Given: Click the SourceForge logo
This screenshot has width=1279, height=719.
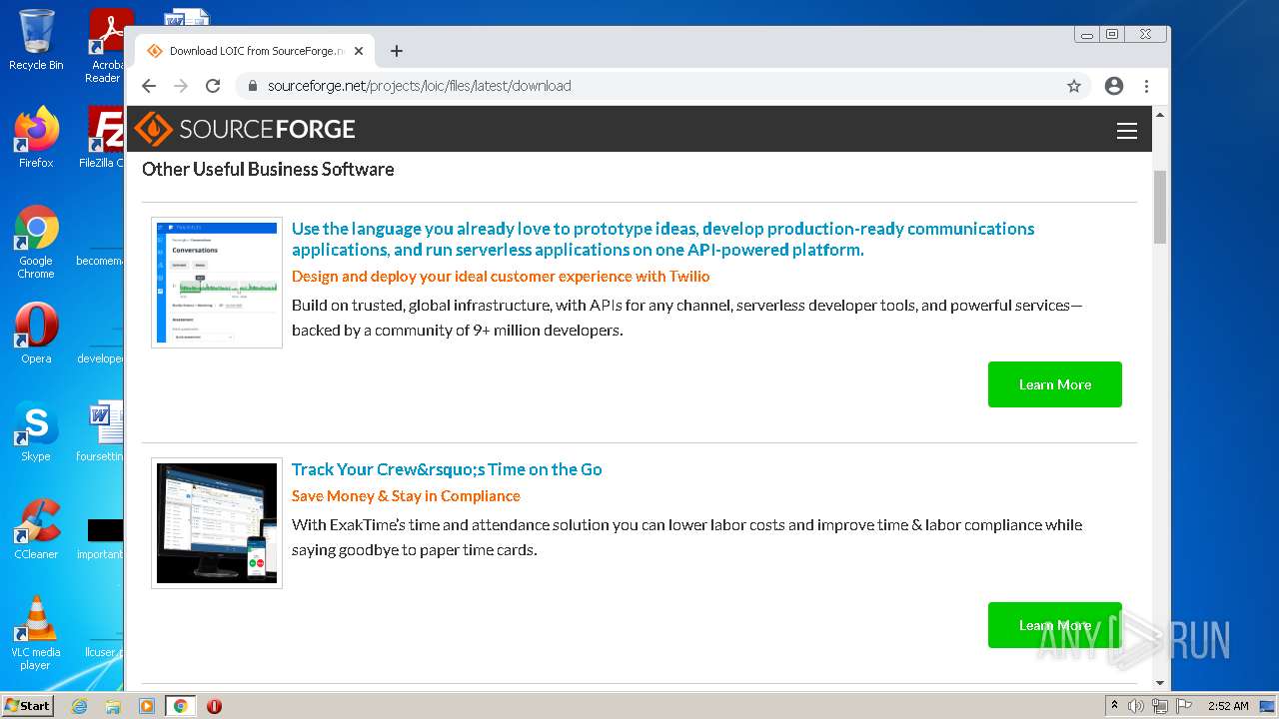Looking at the screenshot, I should (x=245, y=129).
